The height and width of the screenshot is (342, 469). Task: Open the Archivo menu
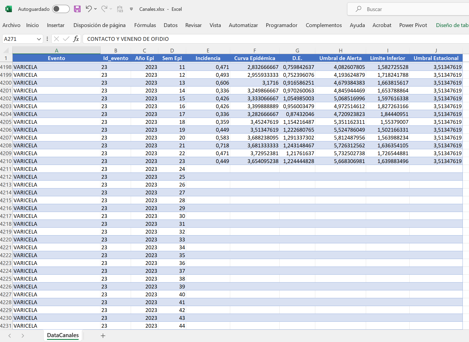pos(11,25)
